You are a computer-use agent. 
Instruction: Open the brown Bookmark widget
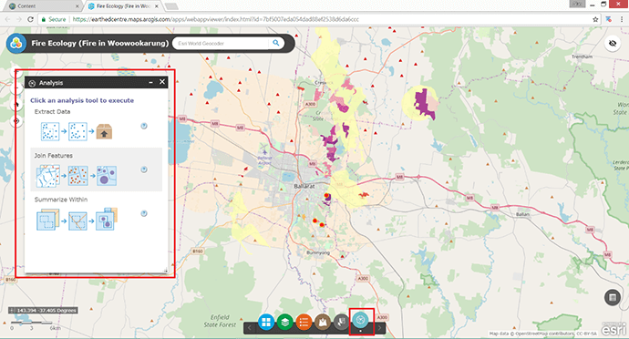323,322
